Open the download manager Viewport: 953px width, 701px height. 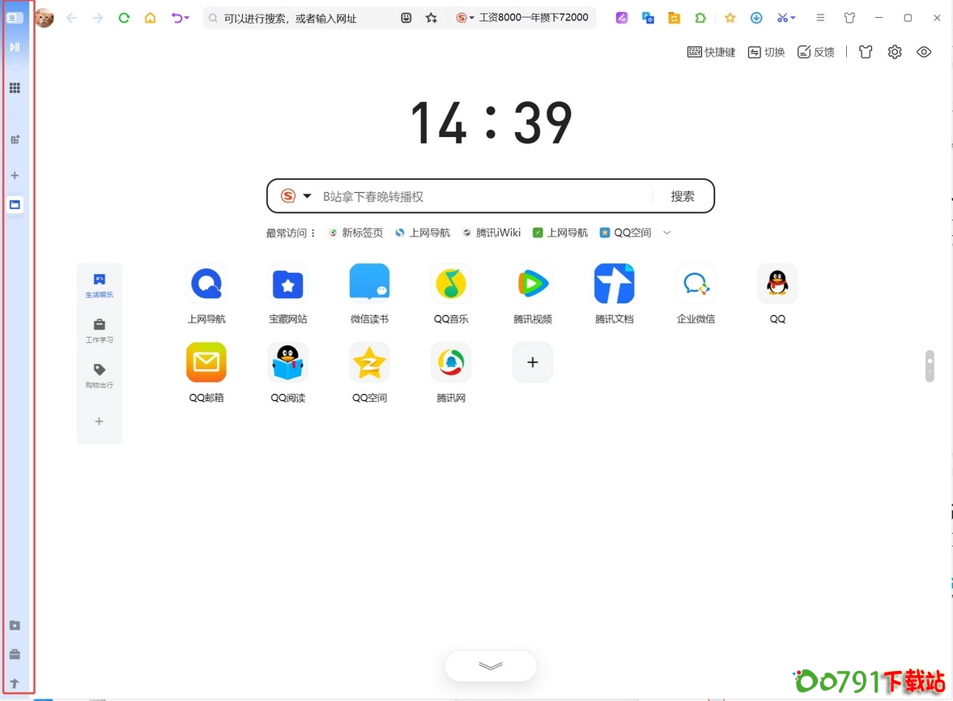756,17
